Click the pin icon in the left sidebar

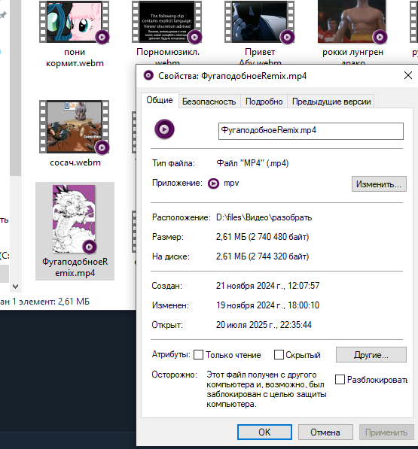(x=3, y=15)
